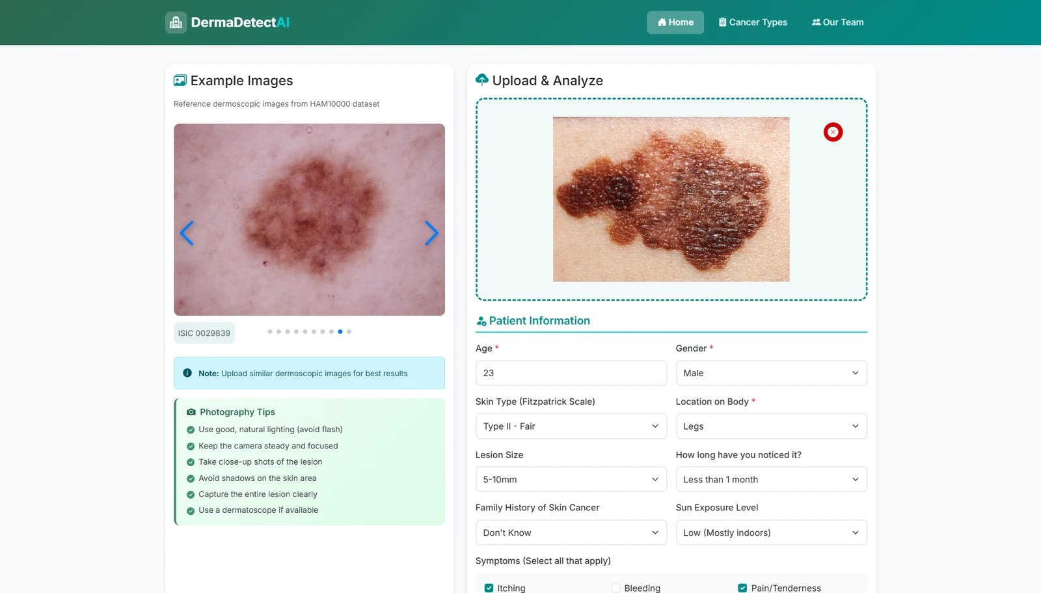Click the Example Images picture icon

tap(180, 81)
